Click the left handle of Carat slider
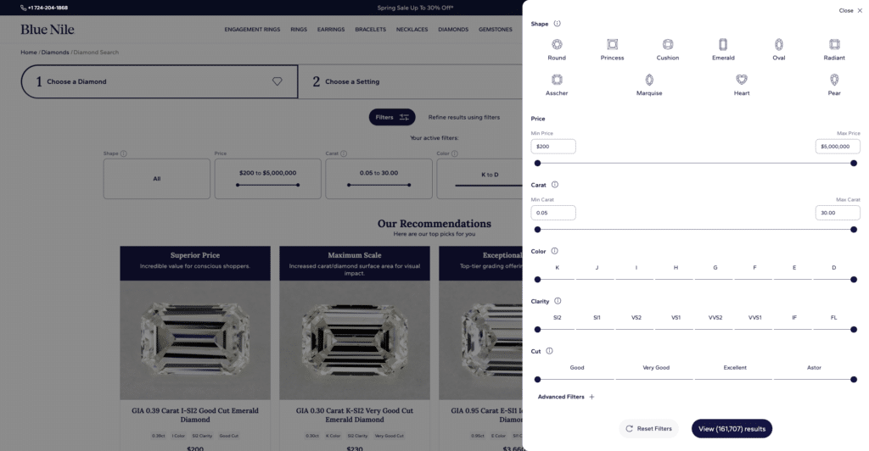This screenshot has width=869, height=451. [x=537, y=230]
